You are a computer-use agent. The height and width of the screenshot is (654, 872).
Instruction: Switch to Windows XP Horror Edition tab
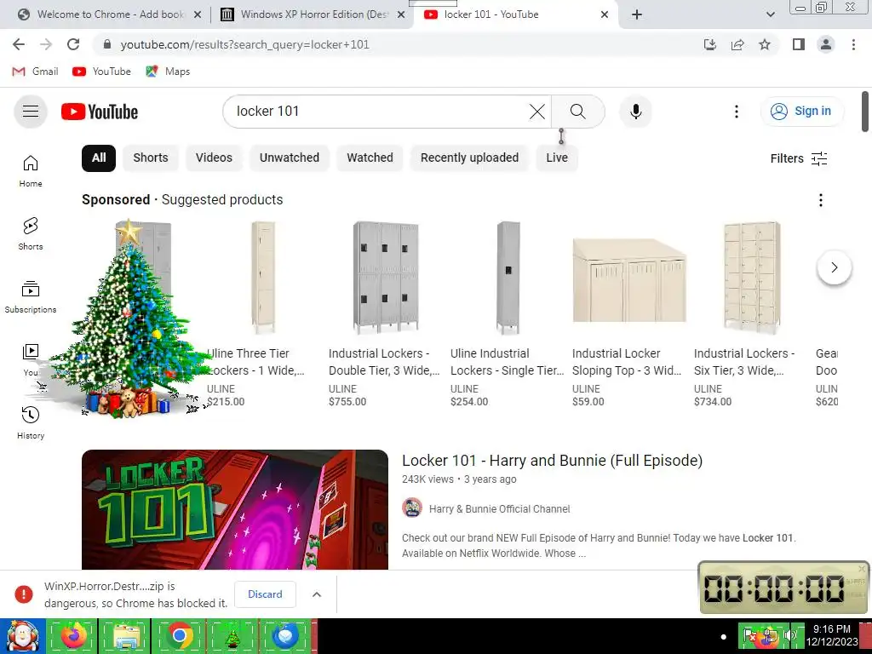coord(315,14)
